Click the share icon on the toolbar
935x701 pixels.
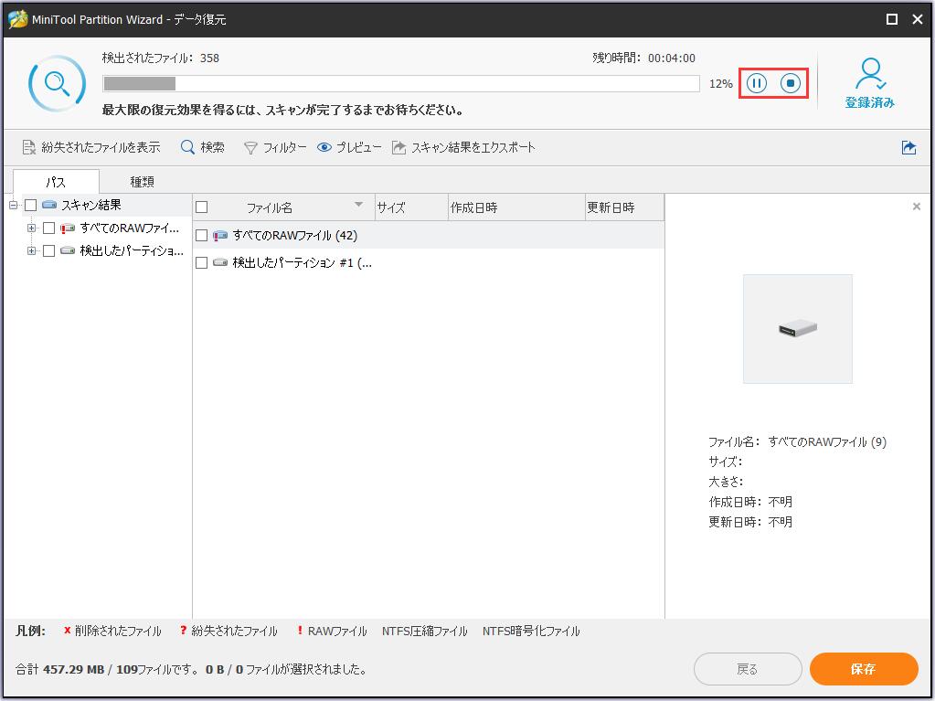(x=908, y=147)
